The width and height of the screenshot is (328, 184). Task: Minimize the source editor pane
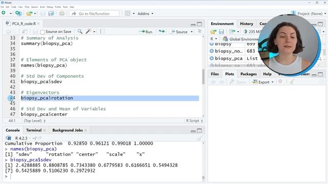tap(193, 25)
